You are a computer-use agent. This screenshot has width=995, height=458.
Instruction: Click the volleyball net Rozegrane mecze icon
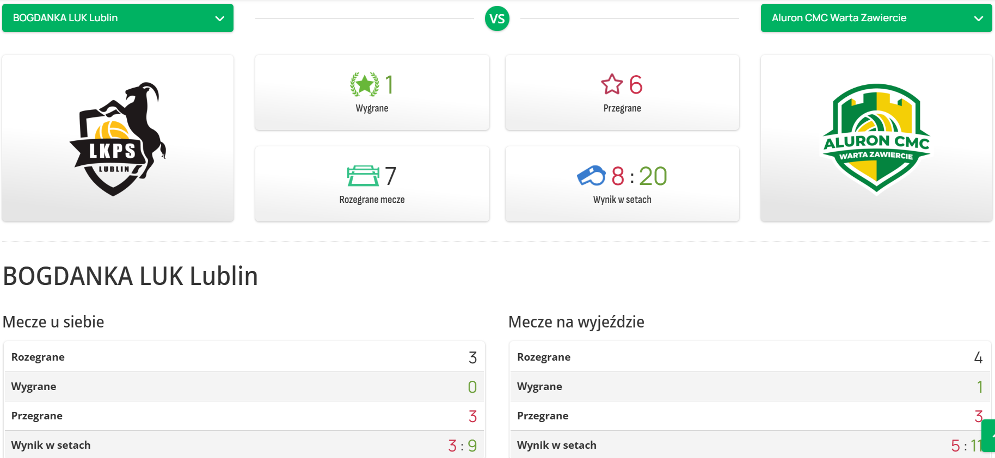[363, 176]
